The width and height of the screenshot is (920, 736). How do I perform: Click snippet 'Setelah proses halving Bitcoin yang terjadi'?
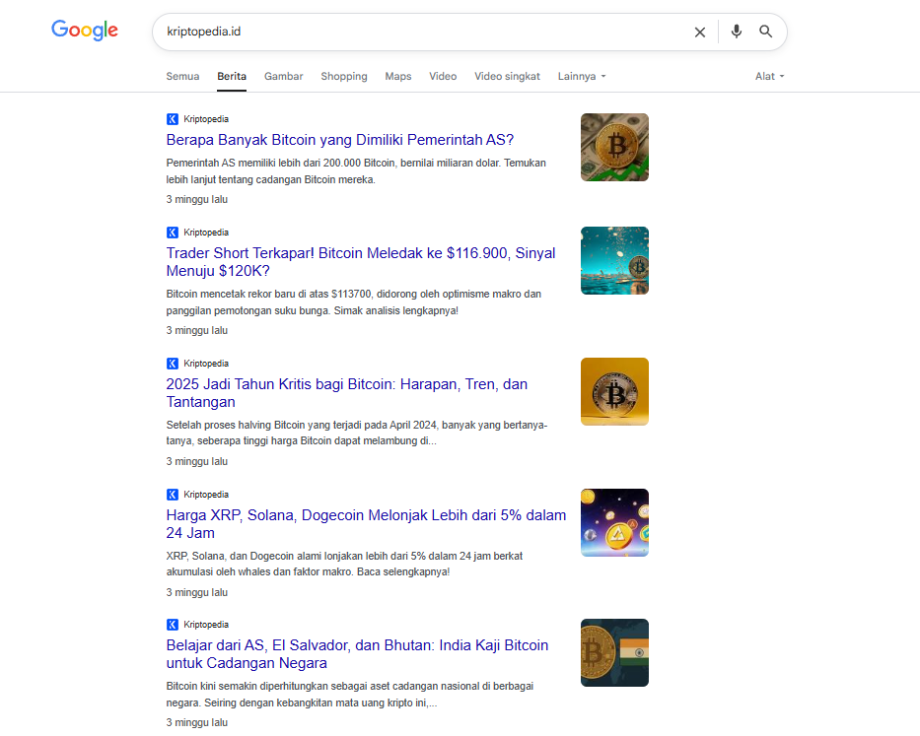[x=357, y=433]
